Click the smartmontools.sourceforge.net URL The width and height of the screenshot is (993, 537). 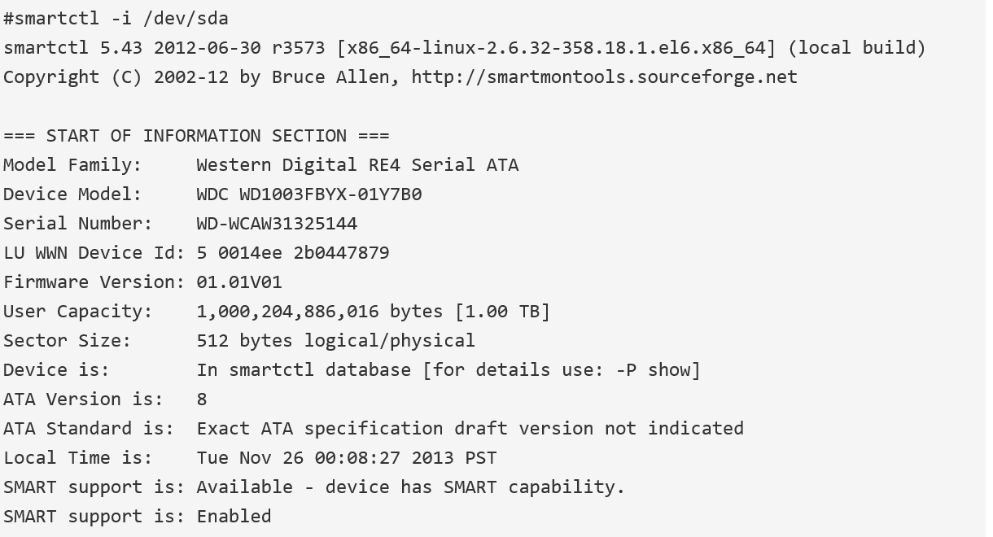(x=605, y=77)
